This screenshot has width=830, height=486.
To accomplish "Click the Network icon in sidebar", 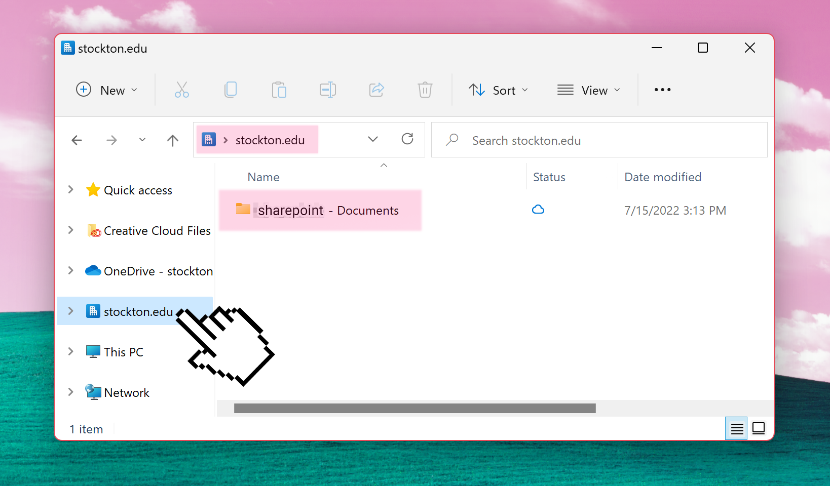I will click(93, 392).
